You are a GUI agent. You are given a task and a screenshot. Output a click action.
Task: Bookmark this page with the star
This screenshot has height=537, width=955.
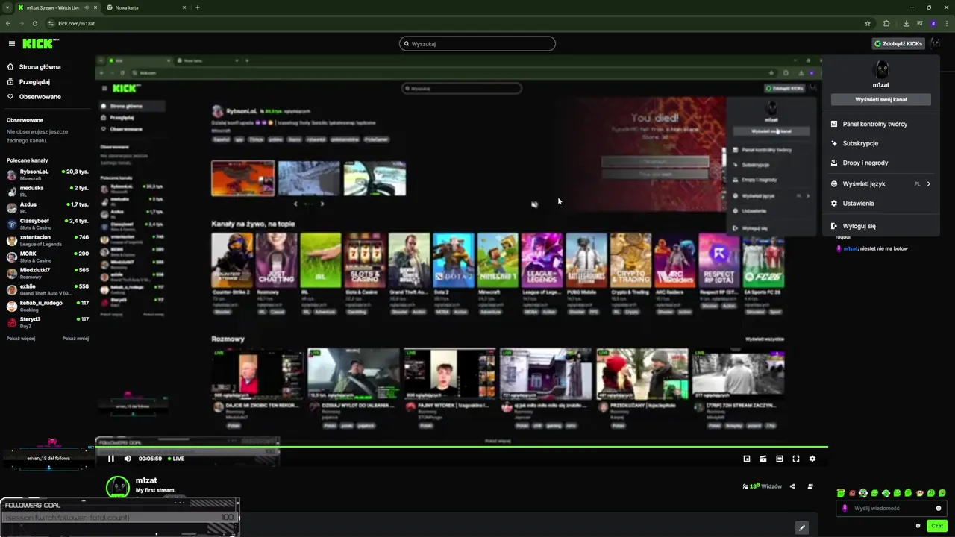[868, 23]
